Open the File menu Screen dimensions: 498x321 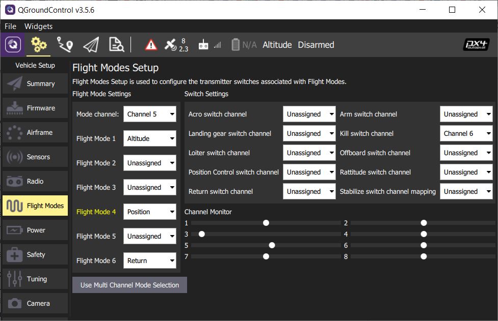(x=11, y=26)
